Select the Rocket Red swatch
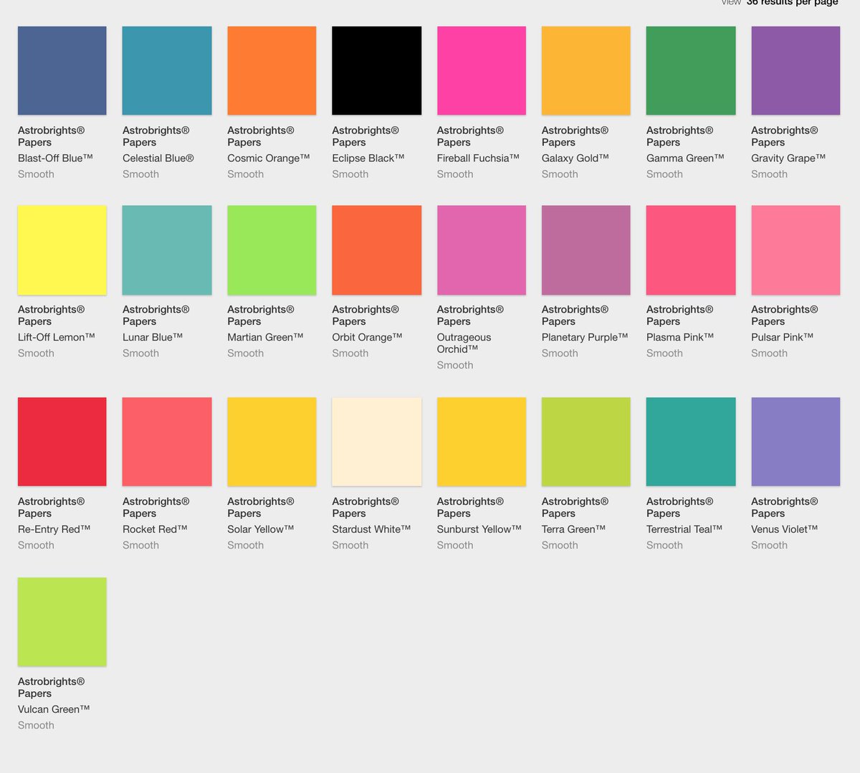This screenshot has height=773, width=860. (167, 442)
